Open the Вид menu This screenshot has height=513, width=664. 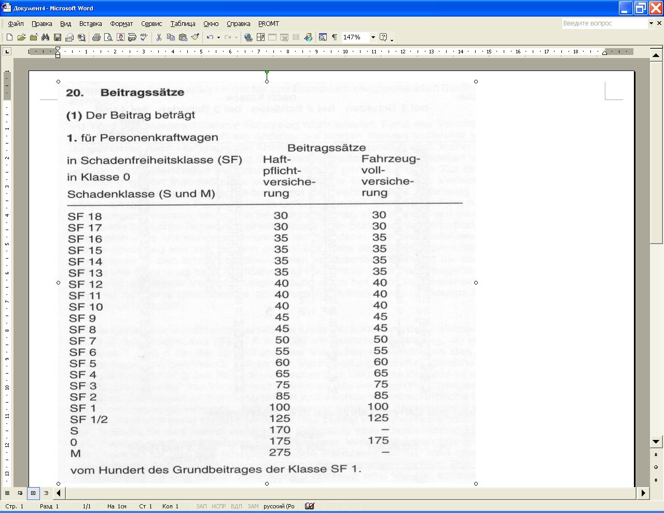tap(65, 23)
